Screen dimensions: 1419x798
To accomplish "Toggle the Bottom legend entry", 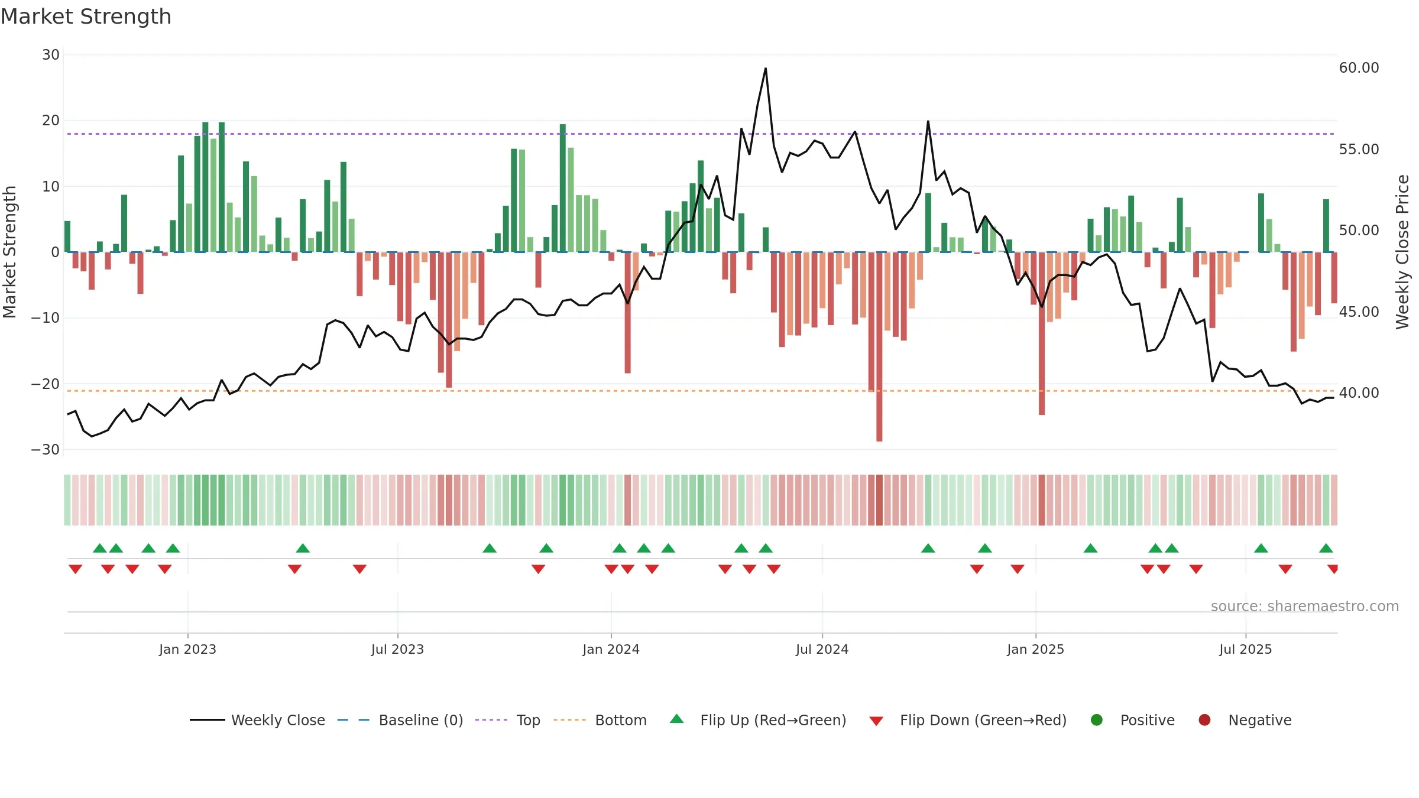I will 600,720.
